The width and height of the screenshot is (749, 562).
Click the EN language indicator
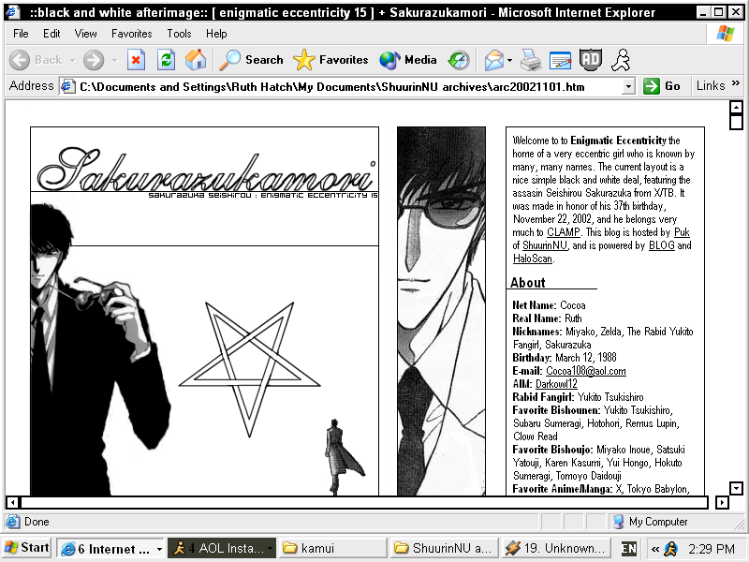(x=628, y=548)
